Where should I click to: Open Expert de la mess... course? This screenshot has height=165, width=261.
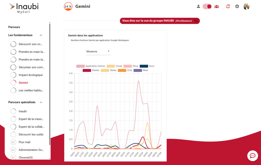click(31, 119)
